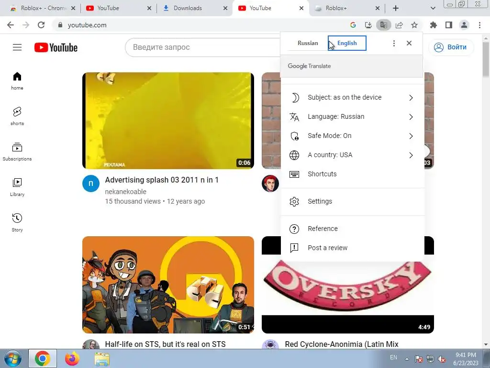Image resolution: width=490 pixels, height=368 pixels.
Task: Click the Chrome taskbar icon
Action: (43, 358)
